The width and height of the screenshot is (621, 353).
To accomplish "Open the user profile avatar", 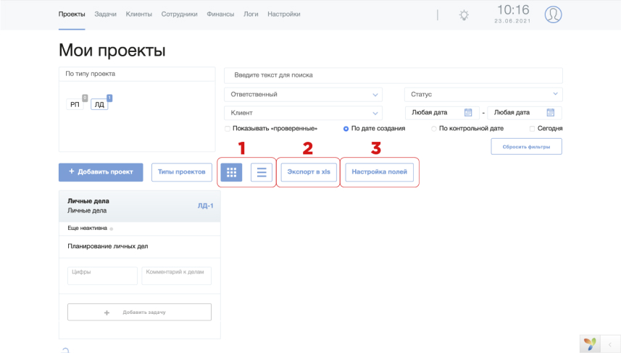I will coord(553,14).
